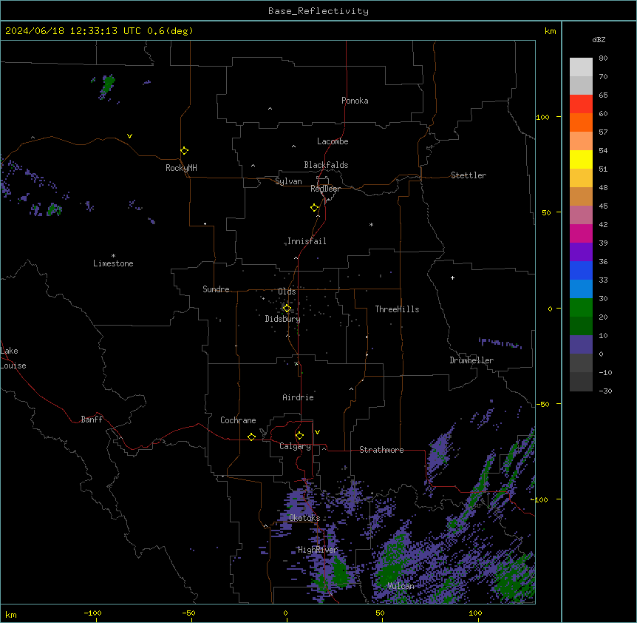This screenshot has width=637, height=623.
Task: Click the Strathmore map label
Action: (381, 450)
